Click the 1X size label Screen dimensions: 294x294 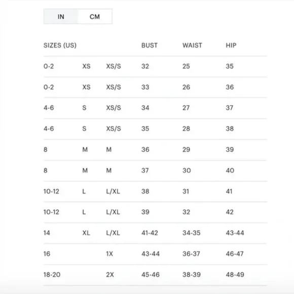tap(109, 254)
